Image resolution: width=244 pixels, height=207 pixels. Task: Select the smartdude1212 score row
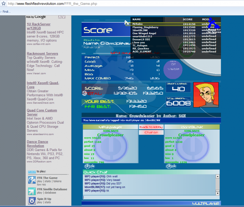click(x=174, y=36)
